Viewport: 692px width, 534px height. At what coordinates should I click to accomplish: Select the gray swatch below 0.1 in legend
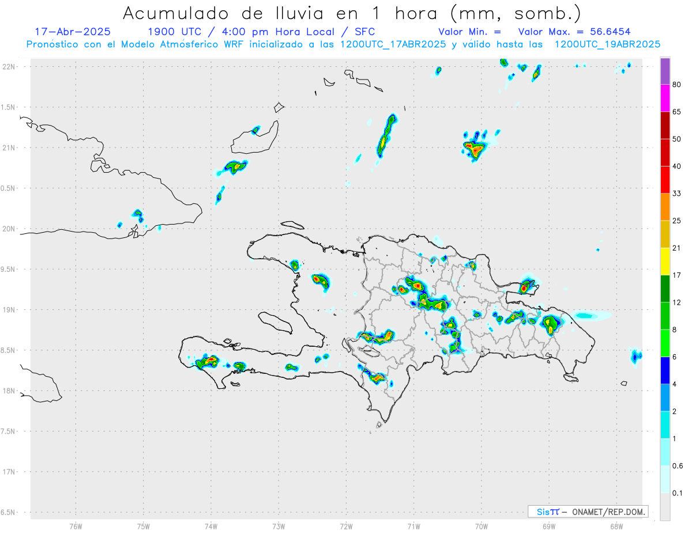665,506
